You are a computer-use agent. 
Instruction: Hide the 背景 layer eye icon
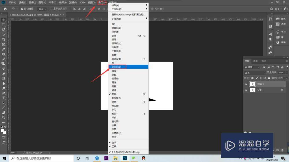pyautogui.click(x=246, y=90)
